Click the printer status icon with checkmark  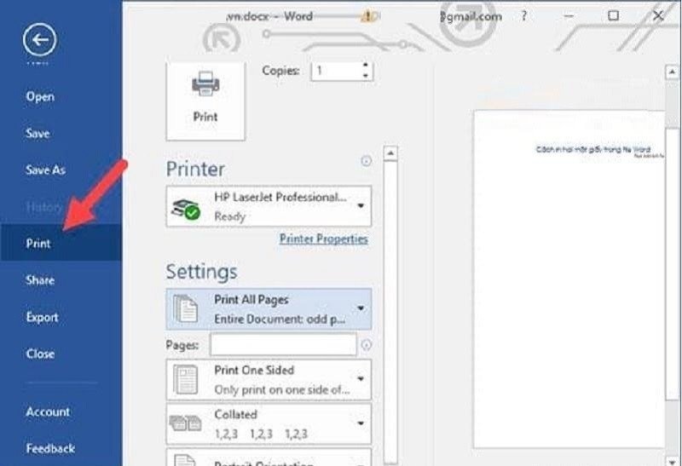click(x=185, y=210)
